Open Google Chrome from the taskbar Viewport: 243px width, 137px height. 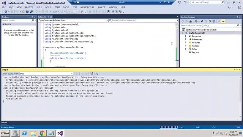42,133
